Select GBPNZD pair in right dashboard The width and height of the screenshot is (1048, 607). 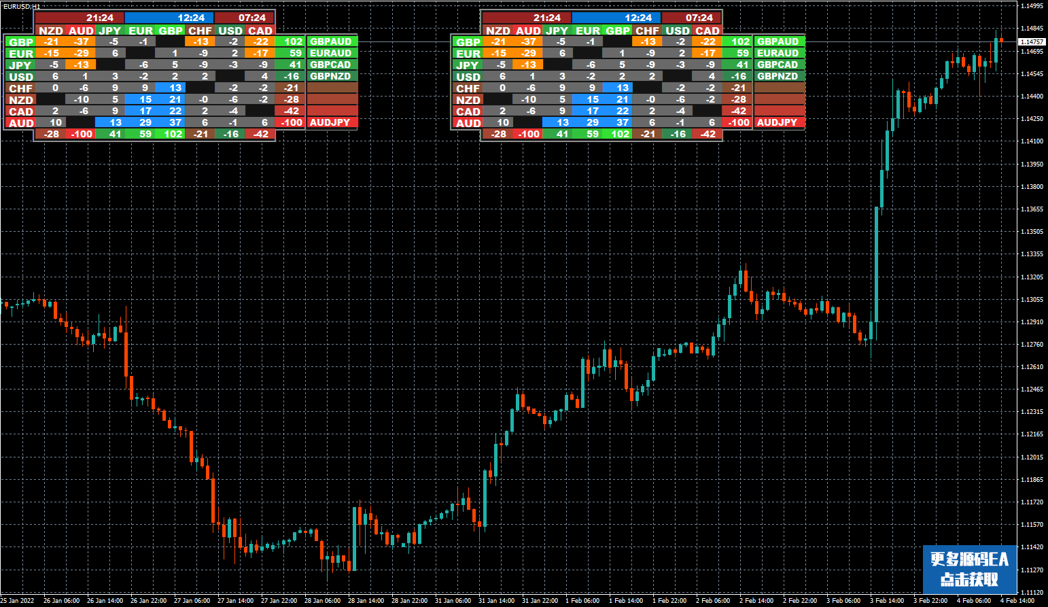pos(778,76)
